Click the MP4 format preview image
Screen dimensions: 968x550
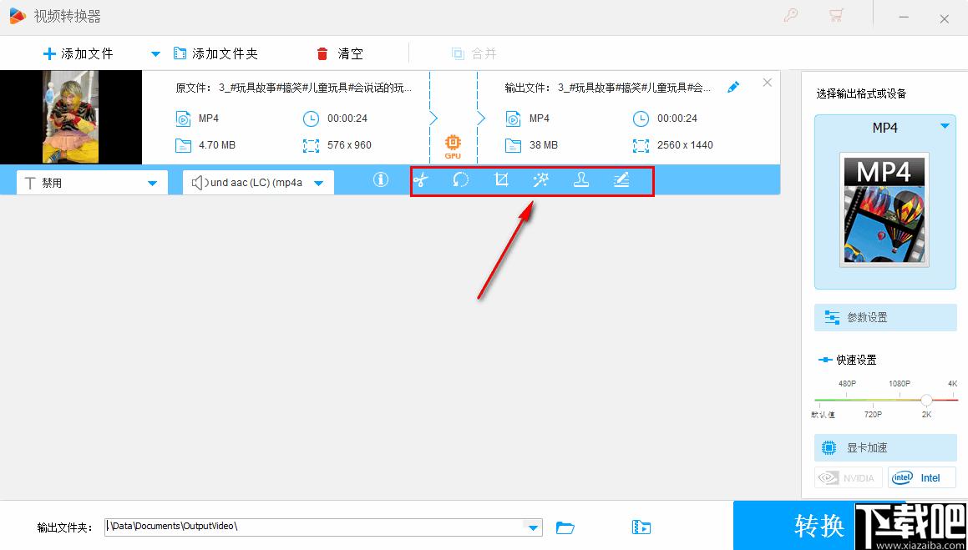coord(884,209)
